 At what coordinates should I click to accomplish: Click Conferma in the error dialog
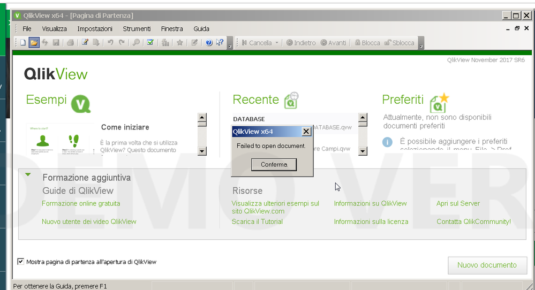pos(274,165)
